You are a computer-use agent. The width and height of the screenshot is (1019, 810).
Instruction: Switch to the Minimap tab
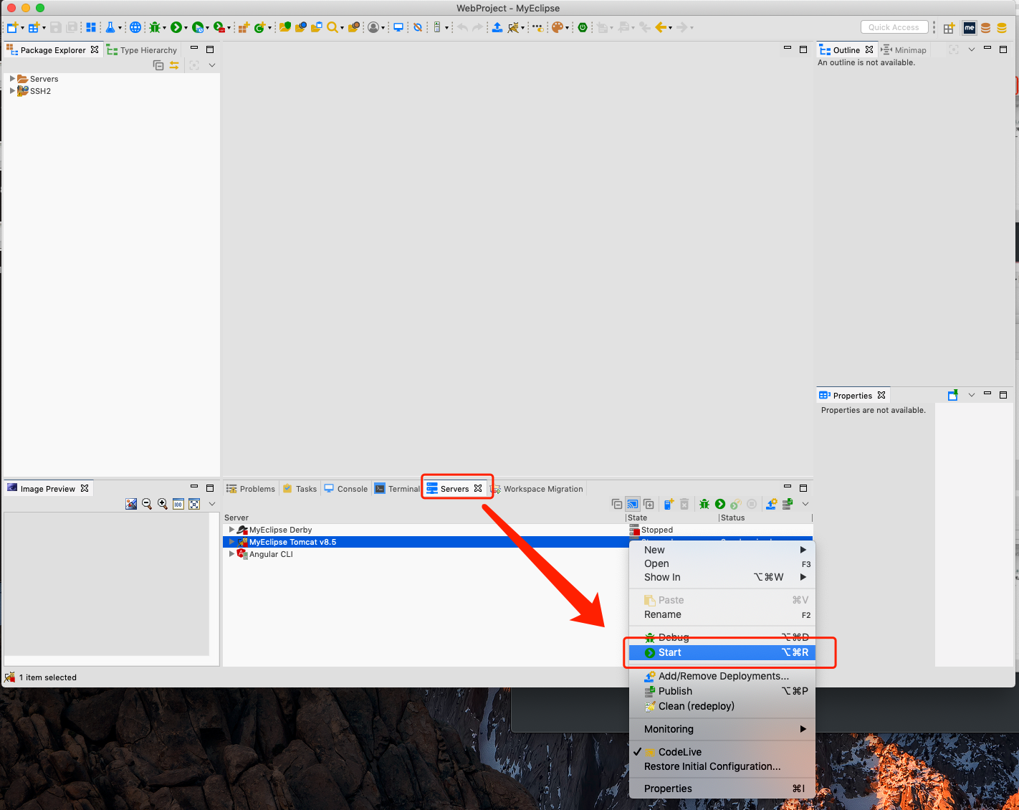click(904, 50)
